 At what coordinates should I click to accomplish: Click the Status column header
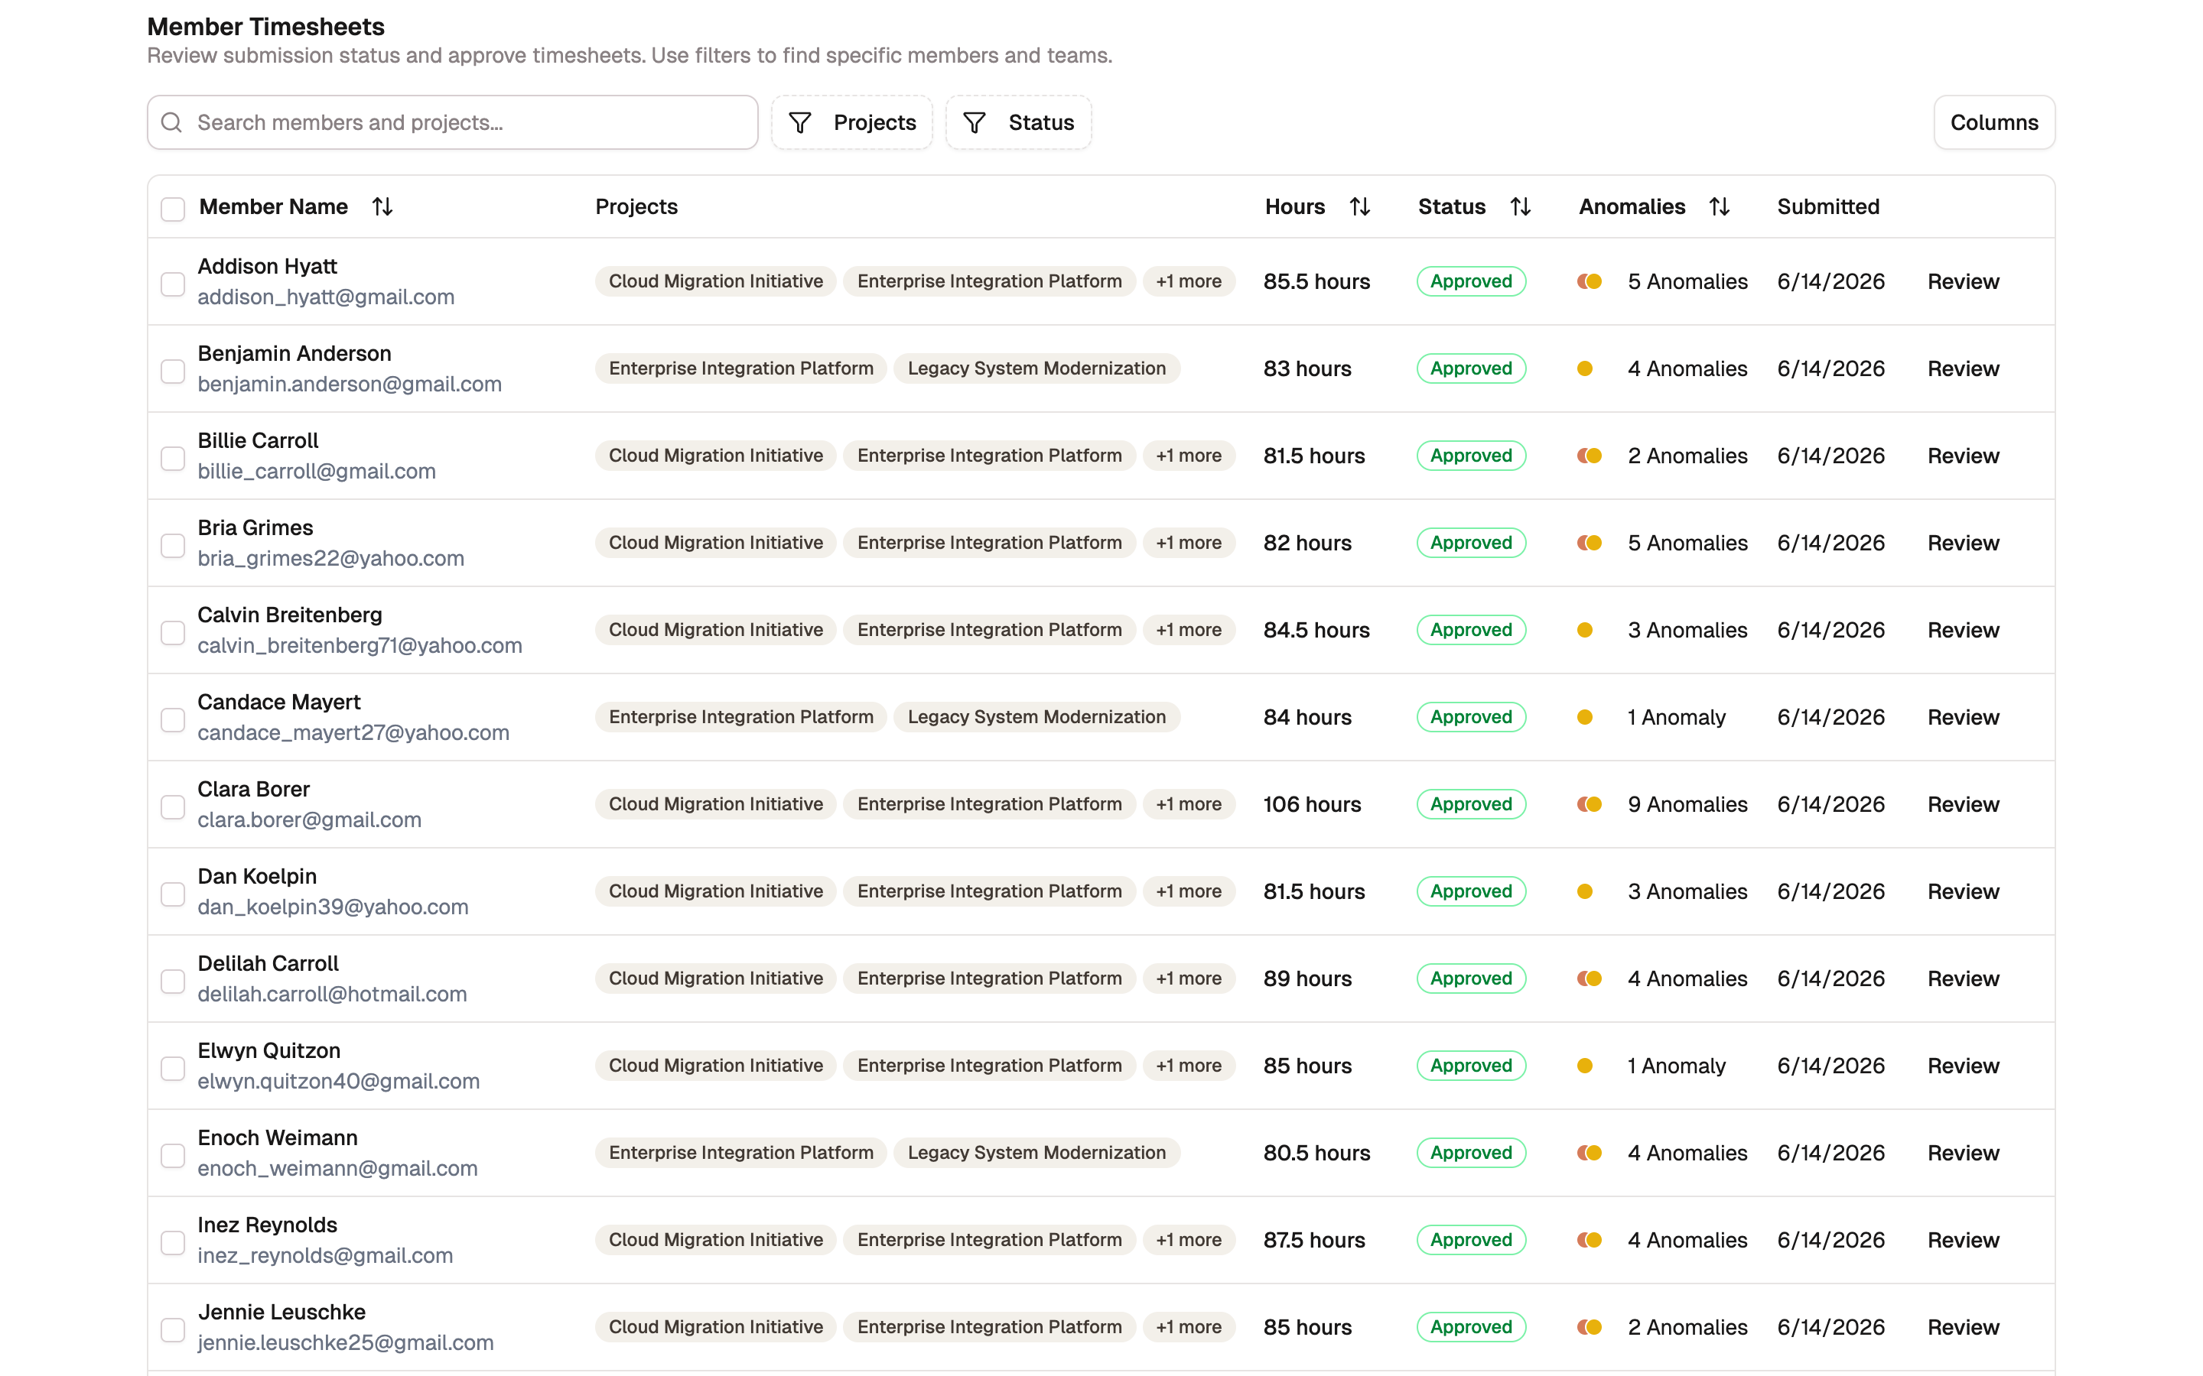1451,206
